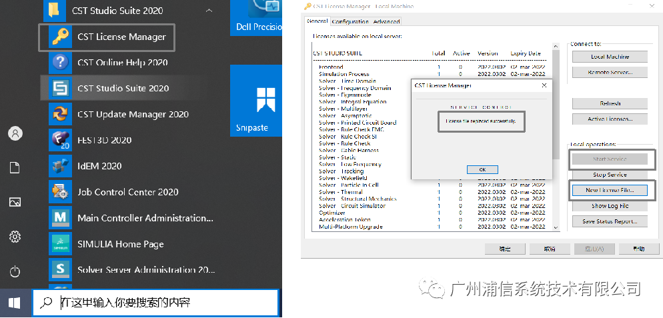Open the user account icon in Start sidebar
The width and height of the screenshot is (663, 318).
(15, 134)
